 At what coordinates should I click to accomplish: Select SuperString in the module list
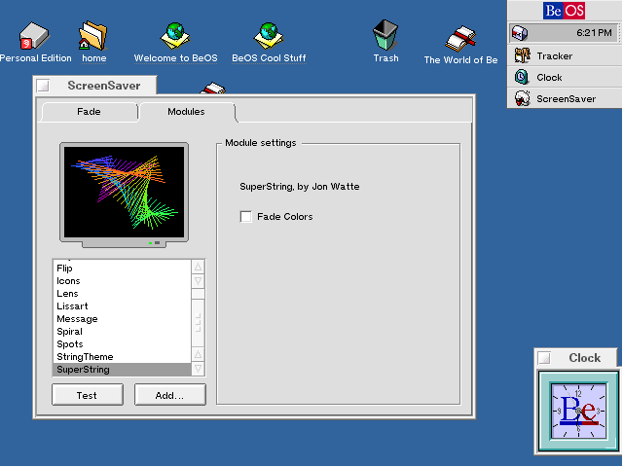122,370
